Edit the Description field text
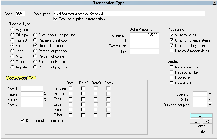The width and height of the screenshot is (217, 139). click(x=129, y=14)
